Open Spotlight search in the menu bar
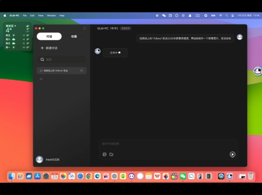 coord(227,15)
